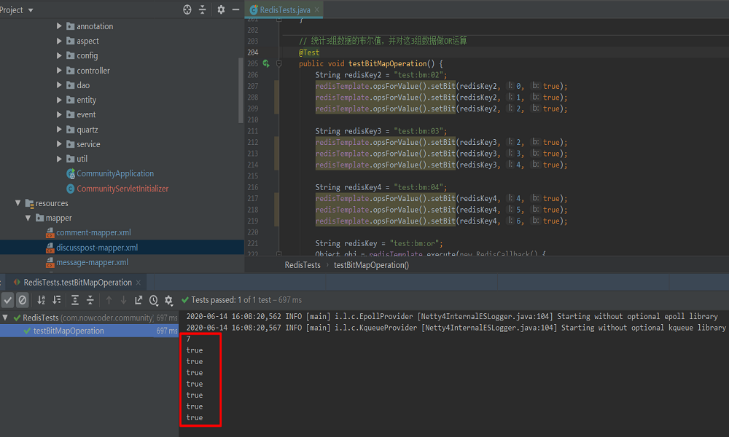The width and height of the screenshot is (729, 437).
Task: Expand the quartz folder
Action: (59, 129)
